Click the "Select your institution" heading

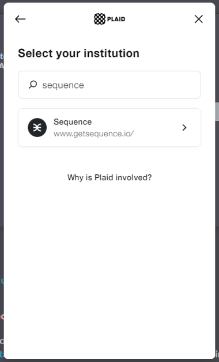78,54
